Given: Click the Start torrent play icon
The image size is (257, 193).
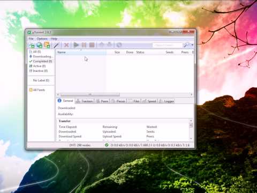Looking at the screenshot, I should tap(76, 45).
